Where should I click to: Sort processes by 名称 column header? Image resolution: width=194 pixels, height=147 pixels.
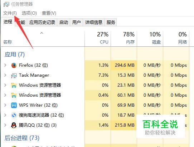click(x=8, y=42)
